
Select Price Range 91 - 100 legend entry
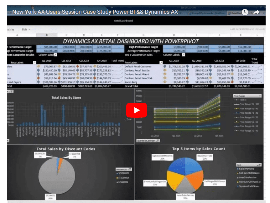(247, 104)
